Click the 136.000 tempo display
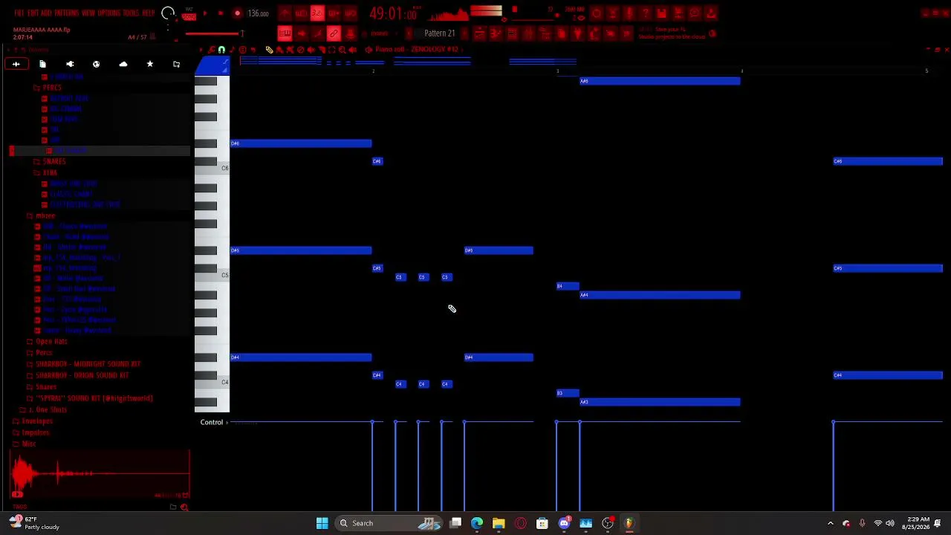951x535 pixels. pyautogui.click(x=259, y=13)
